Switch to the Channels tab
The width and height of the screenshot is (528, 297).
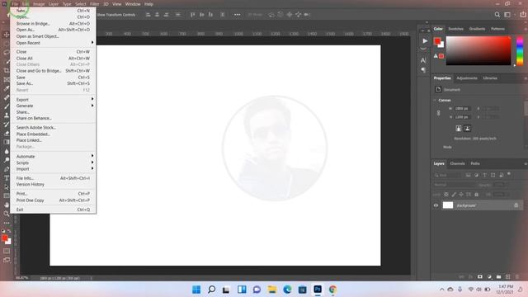pyautogui.click(x=457, y=163)
